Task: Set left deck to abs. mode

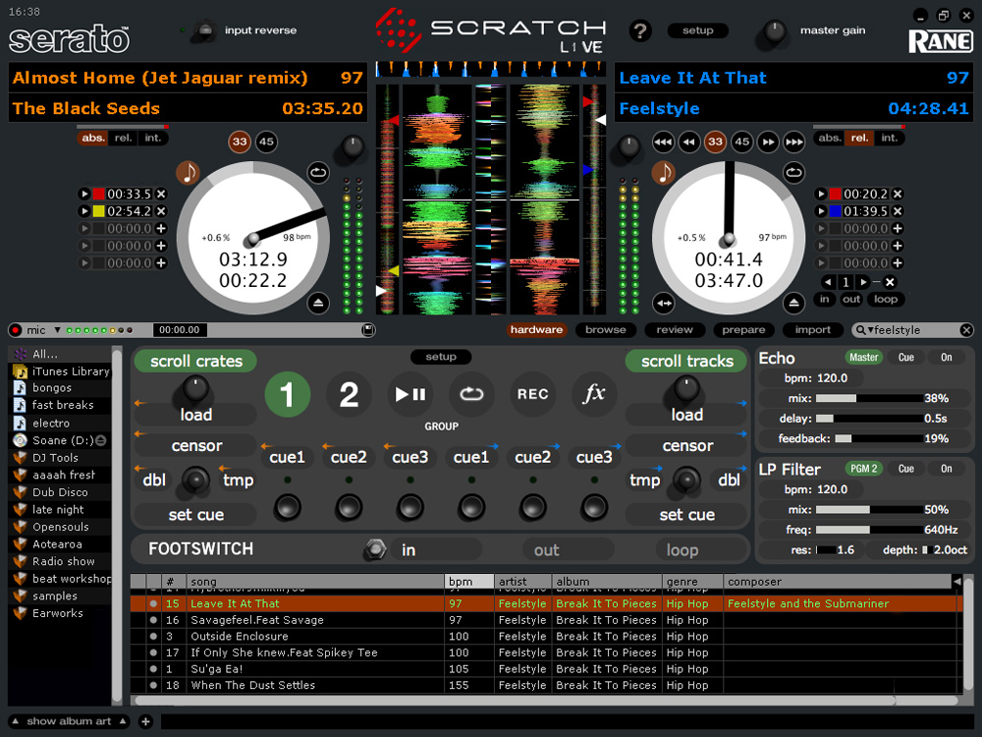Action: 93,138
